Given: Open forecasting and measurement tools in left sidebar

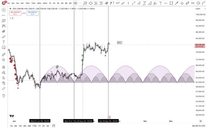Looking at the screenshot, I should pyautogui.click(x=4, y=31).
